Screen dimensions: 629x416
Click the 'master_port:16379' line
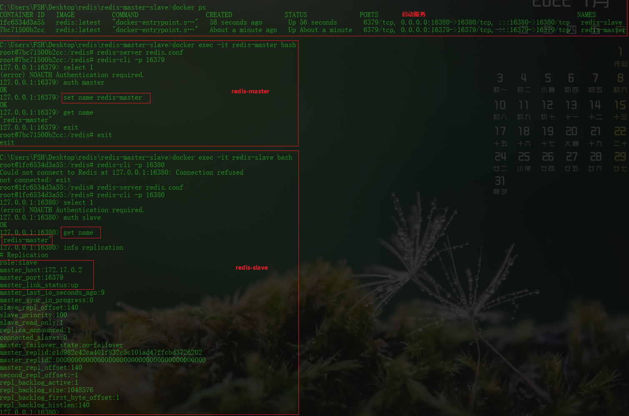tap(32, 277)
